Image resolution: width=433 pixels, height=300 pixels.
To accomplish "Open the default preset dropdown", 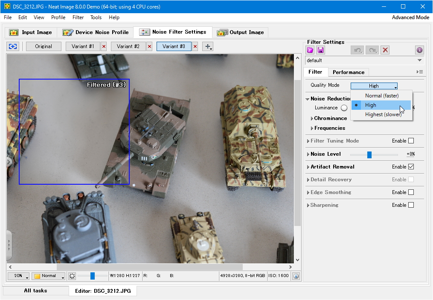I will point(364,60).
